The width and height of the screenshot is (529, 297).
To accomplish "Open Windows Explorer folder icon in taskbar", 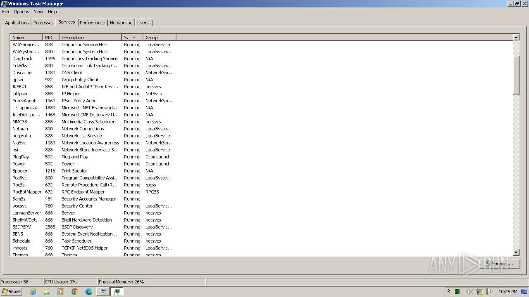I will click(47, 292).
